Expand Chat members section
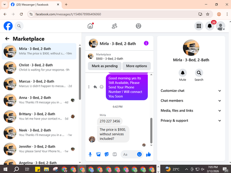 [x=191, y=101]
